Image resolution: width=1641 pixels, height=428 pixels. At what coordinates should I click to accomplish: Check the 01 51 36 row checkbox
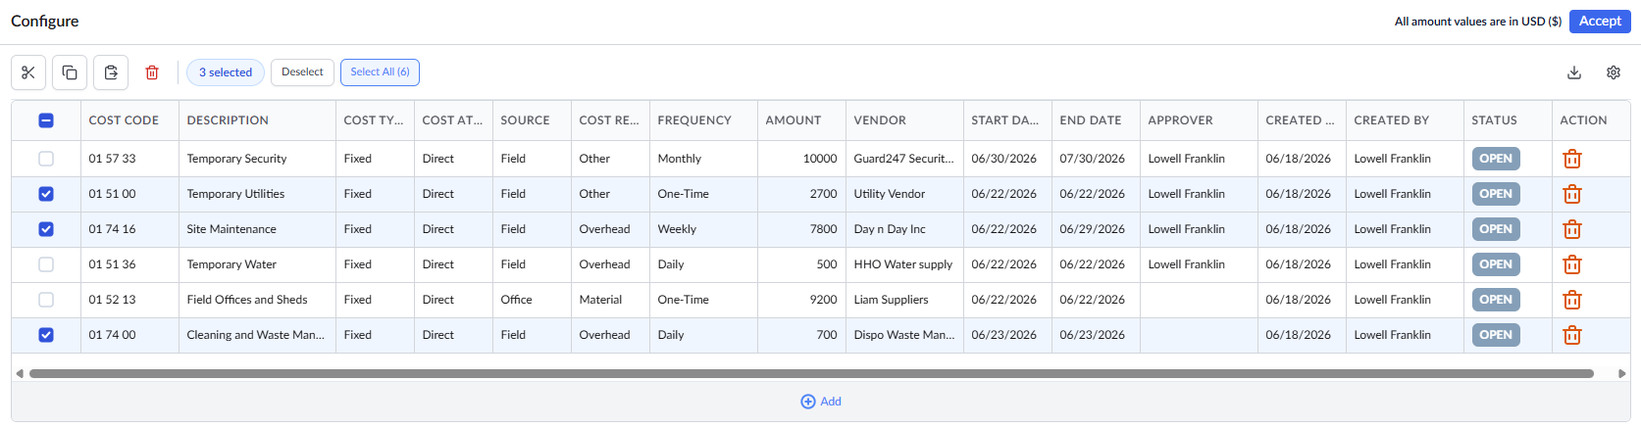[x=46, y=264]
